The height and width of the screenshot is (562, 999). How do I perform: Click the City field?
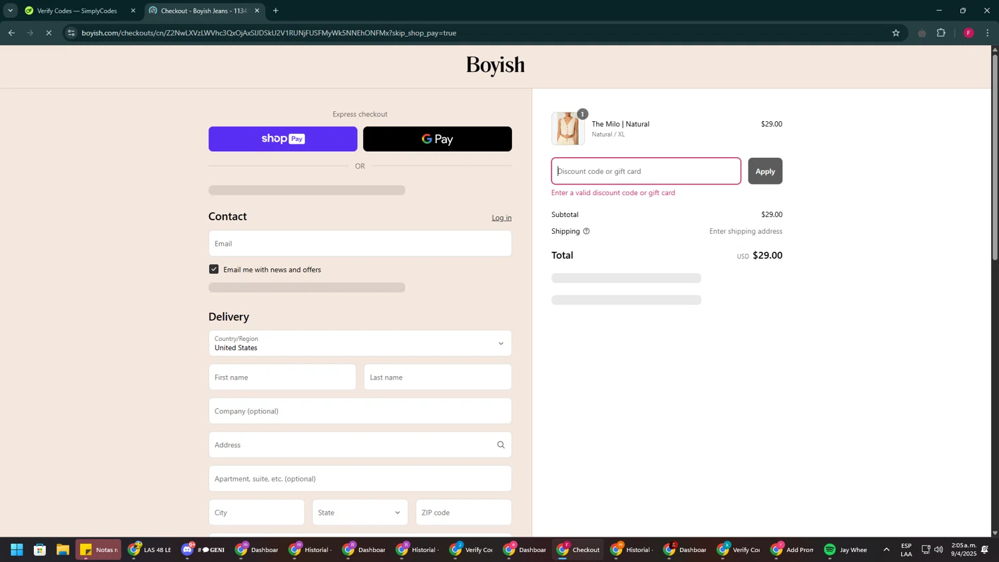point(256,513)
